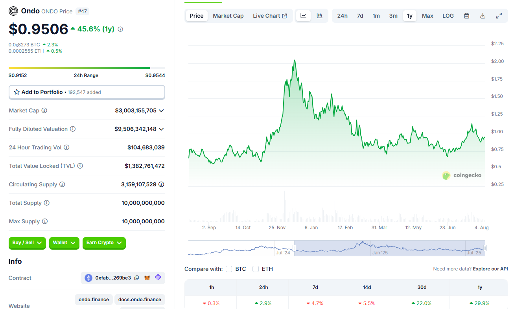The image size is (514, 309).
Task: Click the 24h Range progress bar
Action: pos(87,68)
